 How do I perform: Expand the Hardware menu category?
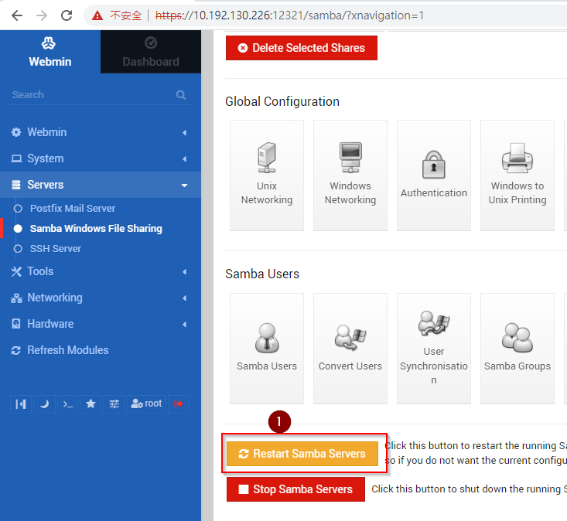tap(101, 324)
